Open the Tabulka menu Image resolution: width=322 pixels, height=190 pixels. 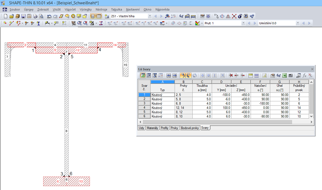(x=117, y=9)
